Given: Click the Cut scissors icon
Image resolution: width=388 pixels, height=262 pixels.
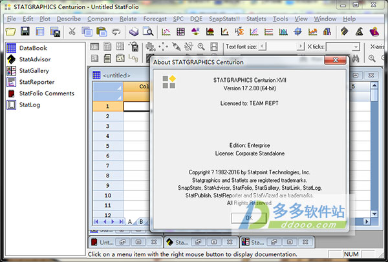Looking at the screenshot, I should click(72, 32).
